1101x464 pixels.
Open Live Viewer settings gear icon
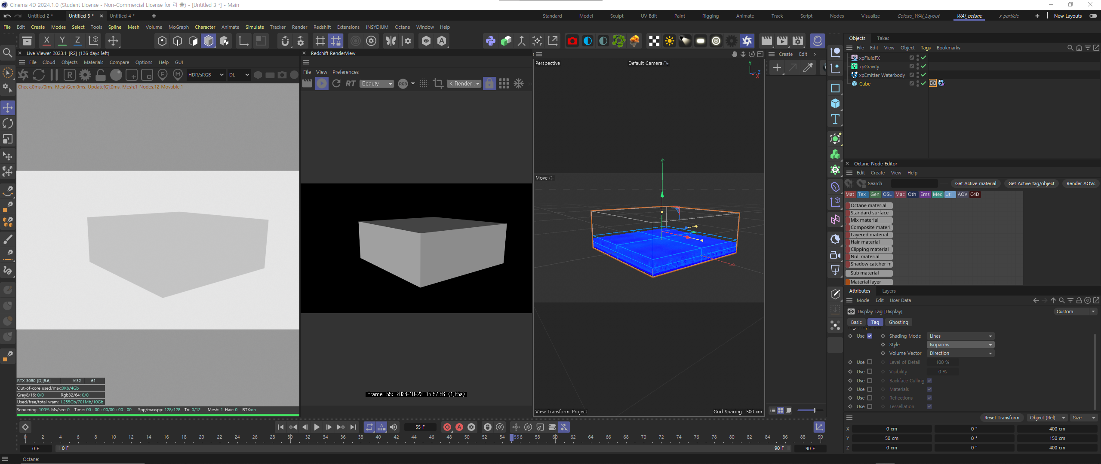tap(85, 75)
